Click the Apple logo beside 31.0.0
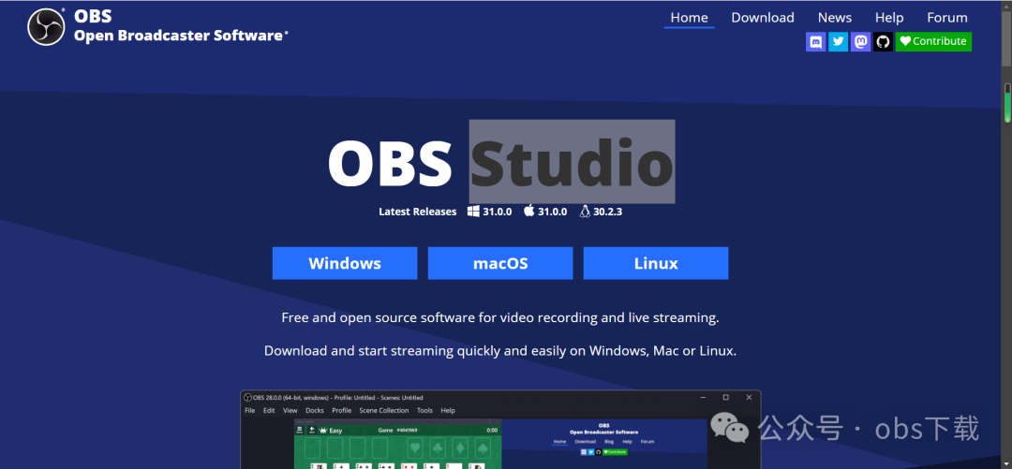The width and height of the screenshot is (1012, 469). coord(528,212)
